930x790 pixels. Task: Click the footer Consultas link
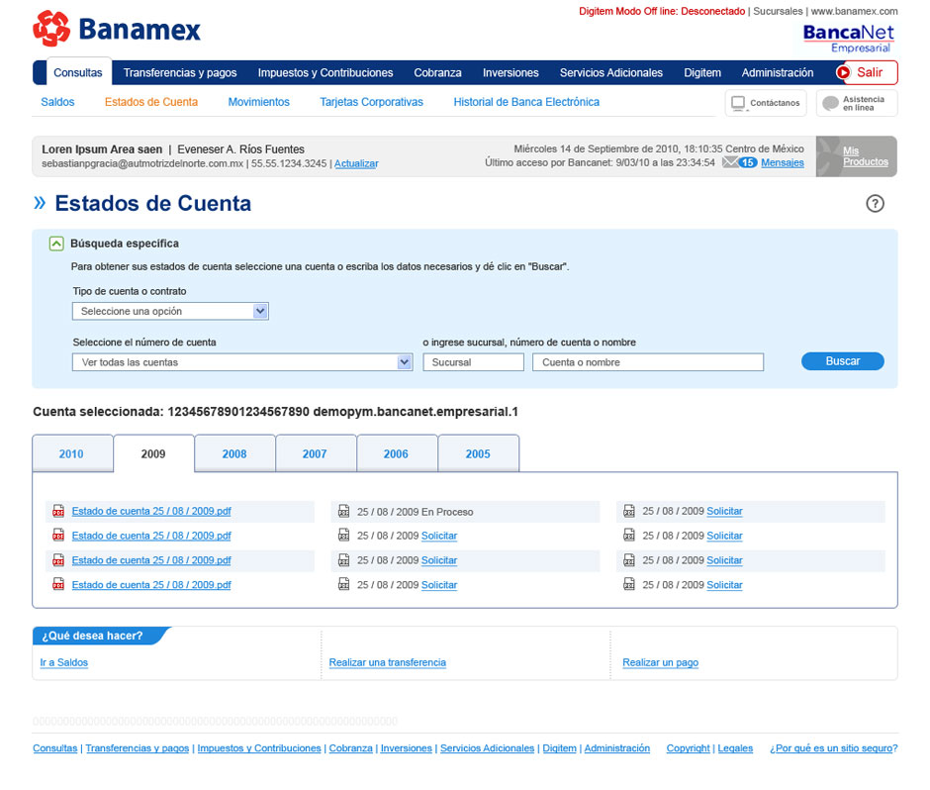[55, 748]
